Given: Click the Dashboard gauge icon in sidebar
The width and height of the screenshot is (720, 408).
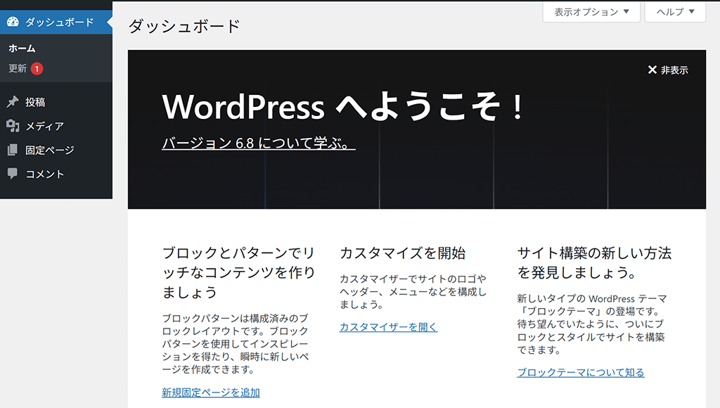Looking at the screenshot, I should pos(13,22).
